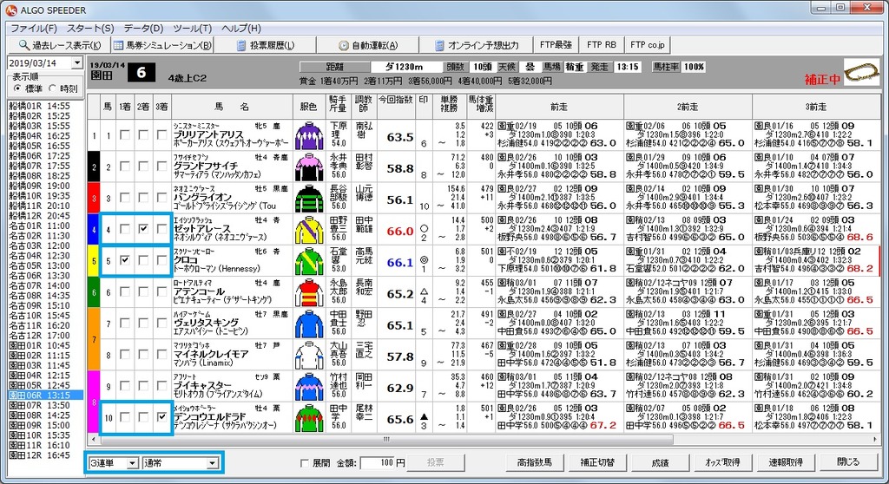Screen dimensions: 889x484
Task: Click the オッズ取得 button
Action: tap(722, 462)
